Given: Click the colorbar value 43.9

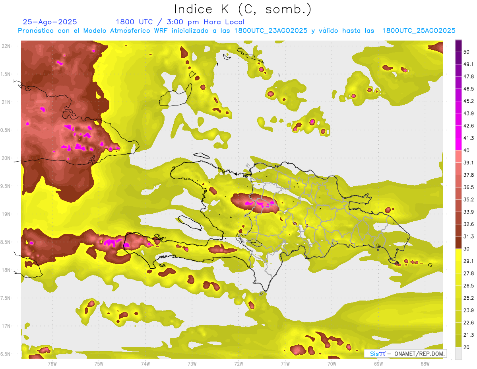Looking at the screenshot, I should [x=468, y=113].
